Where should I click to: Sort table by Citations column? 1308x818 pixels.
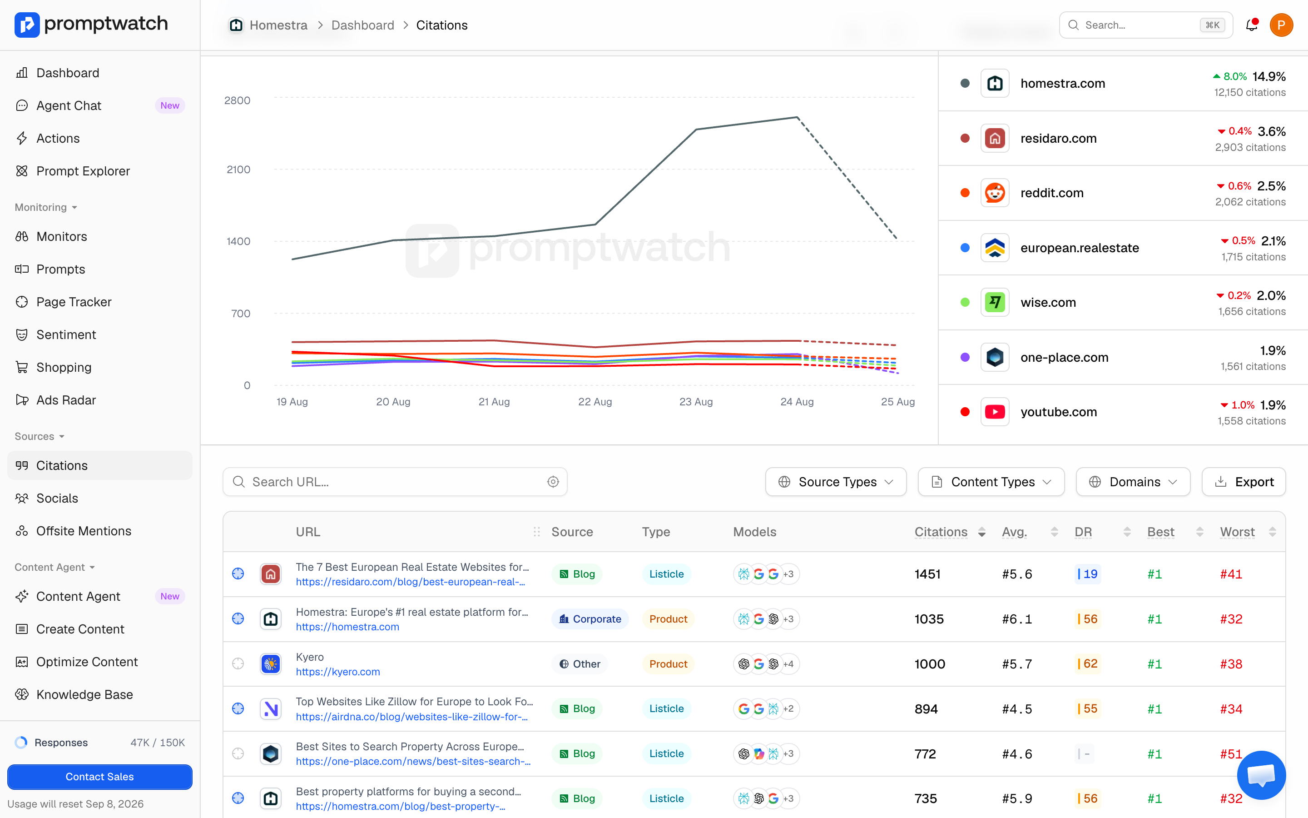coord(950,532)
